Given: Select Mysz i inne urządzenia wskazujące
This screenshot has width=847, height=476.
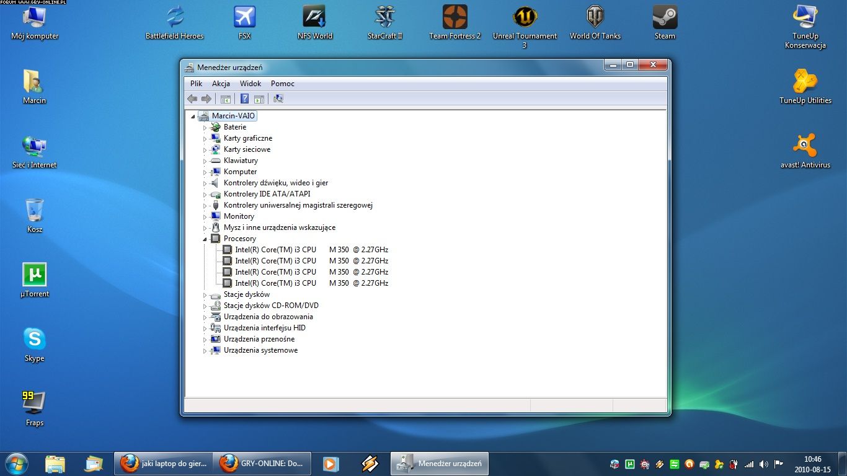Looking at the screenshot, I should point(280,227).
